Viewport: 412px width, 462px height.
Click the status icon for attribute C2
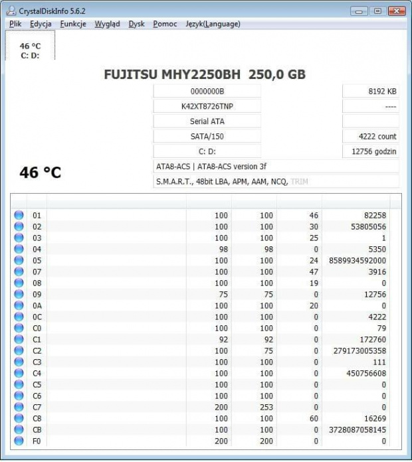(x=19, y=350)
